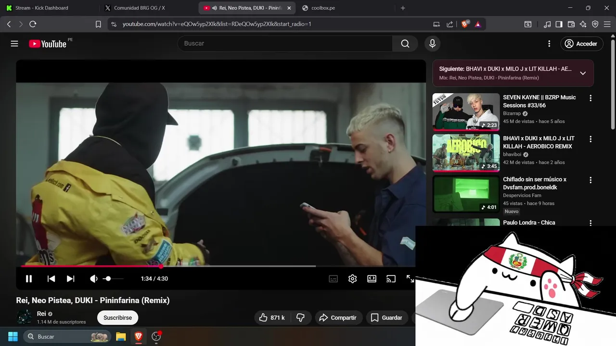Open the browser tab search icon
This screenshot has height=346, width=616.
coord(528,24)
